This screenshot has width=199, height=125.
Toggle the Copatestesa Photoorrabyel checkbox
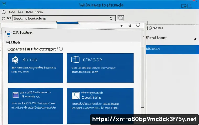click(61, 49)
